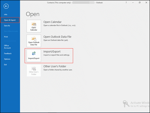
Task: Click the 'Import/Export' heading text
Action: click(52, 52)
